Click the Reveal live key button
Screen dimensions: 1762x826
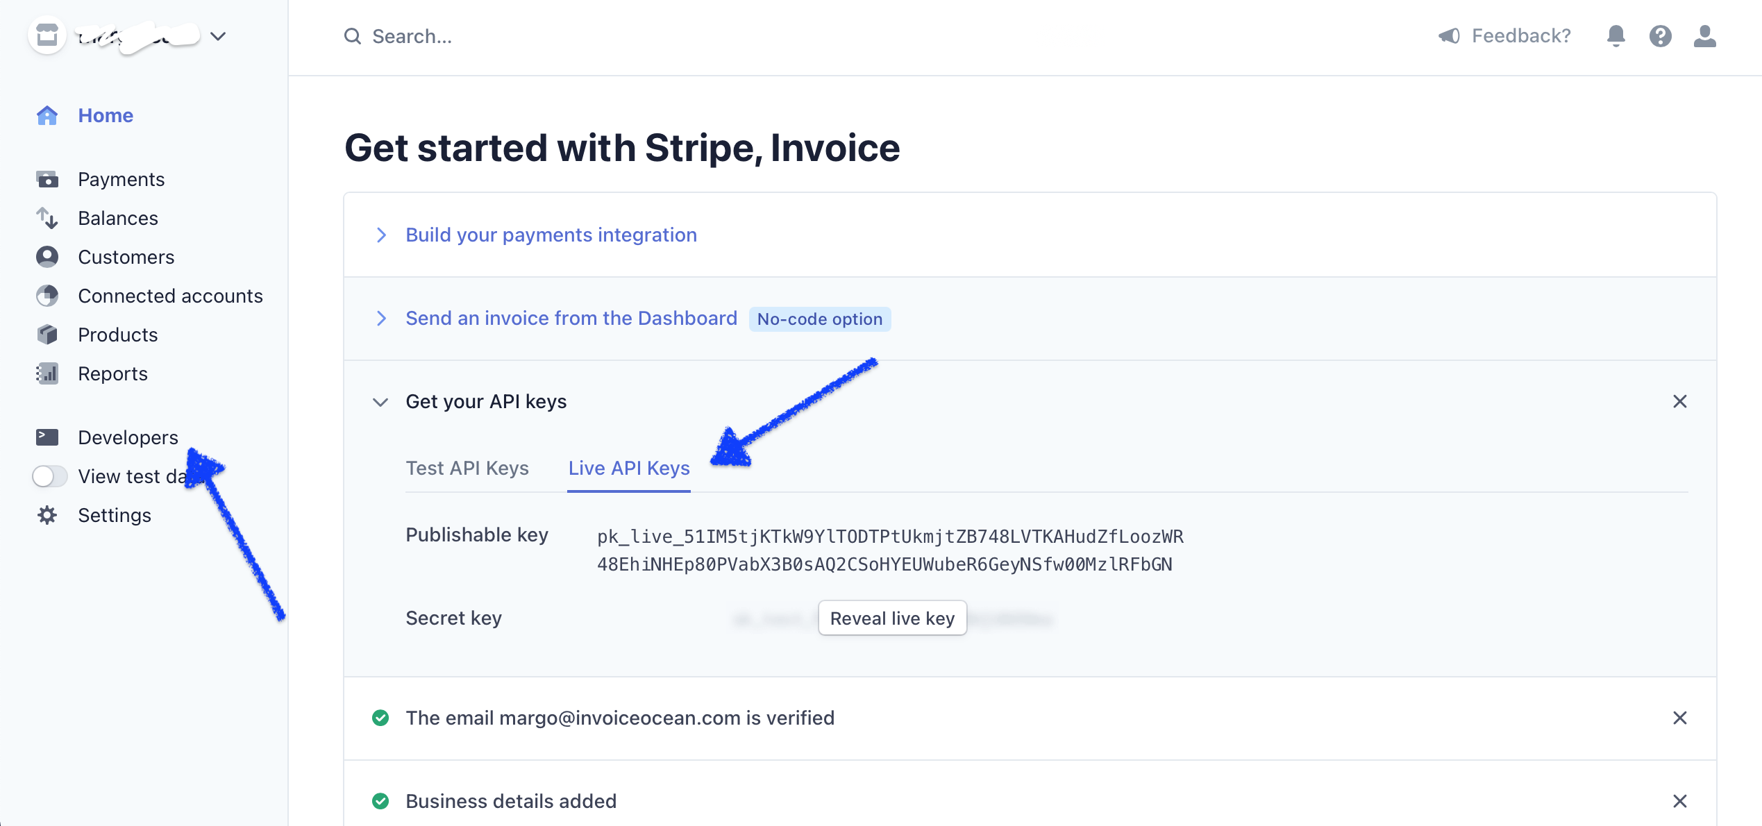pos(892,618)
